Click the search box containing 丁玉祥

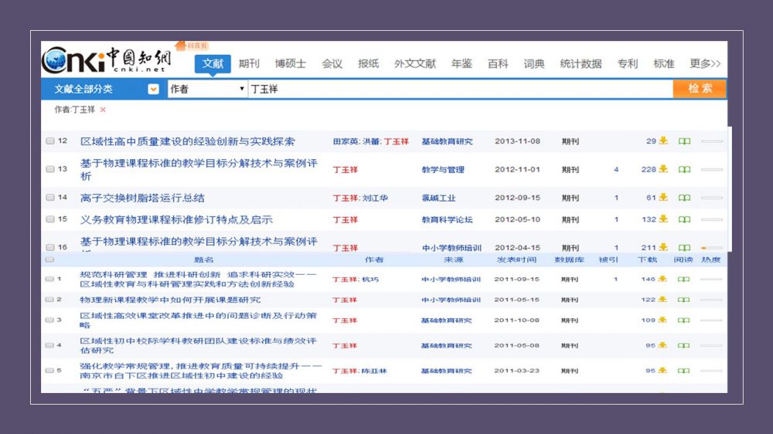pyautogui.click(x=459, y=89)
